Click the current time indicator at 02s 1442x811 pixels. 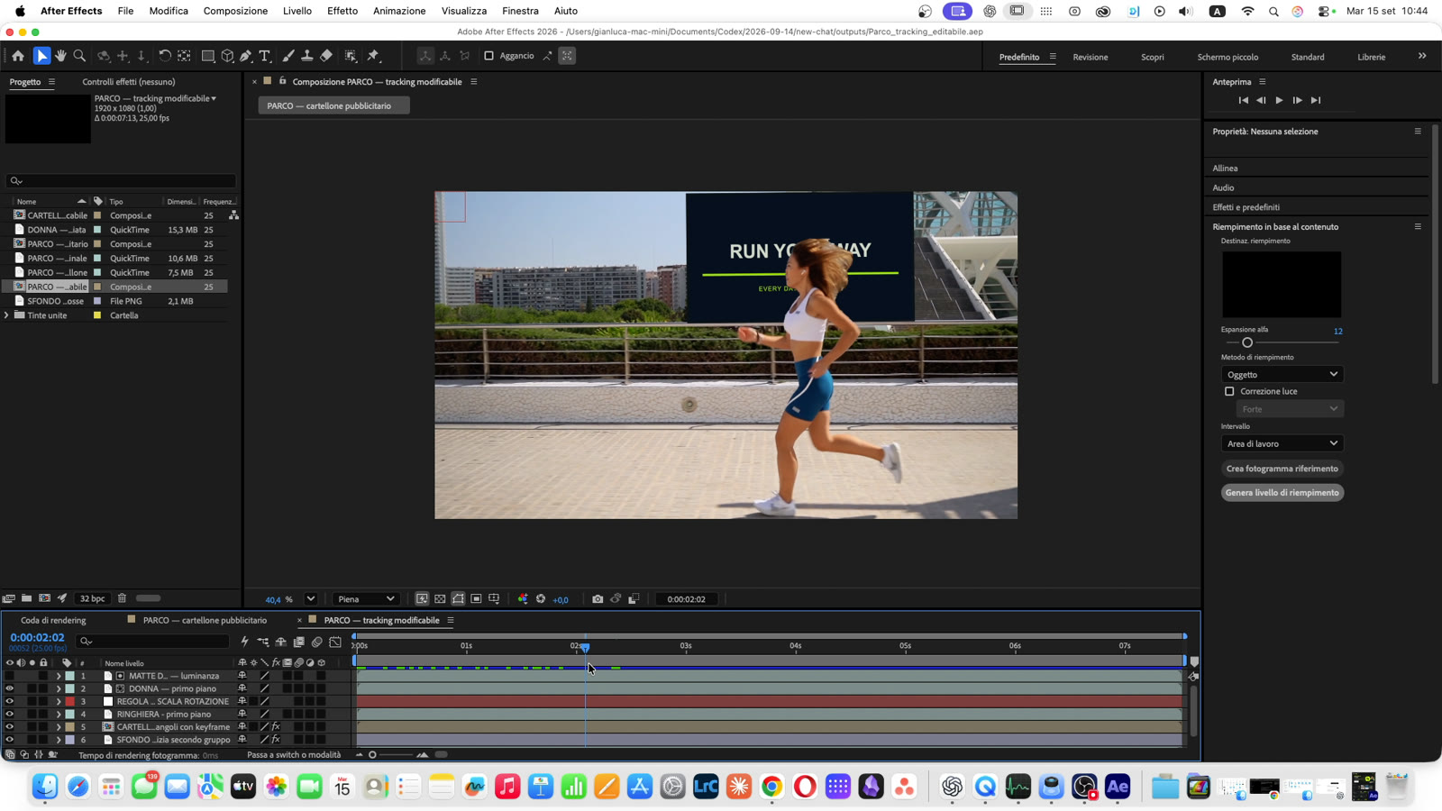(585, 648)
